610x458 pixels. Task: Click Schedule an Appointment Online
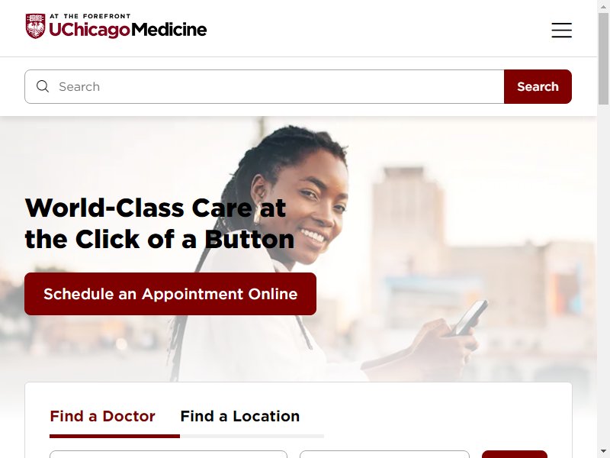coord(170,294)
